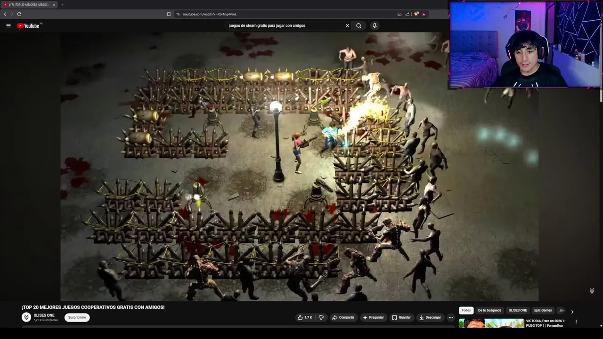The width and height of the screenshot is (603, 339).
Task: Open a new browser tab with plus
Action: pos(62,5)
